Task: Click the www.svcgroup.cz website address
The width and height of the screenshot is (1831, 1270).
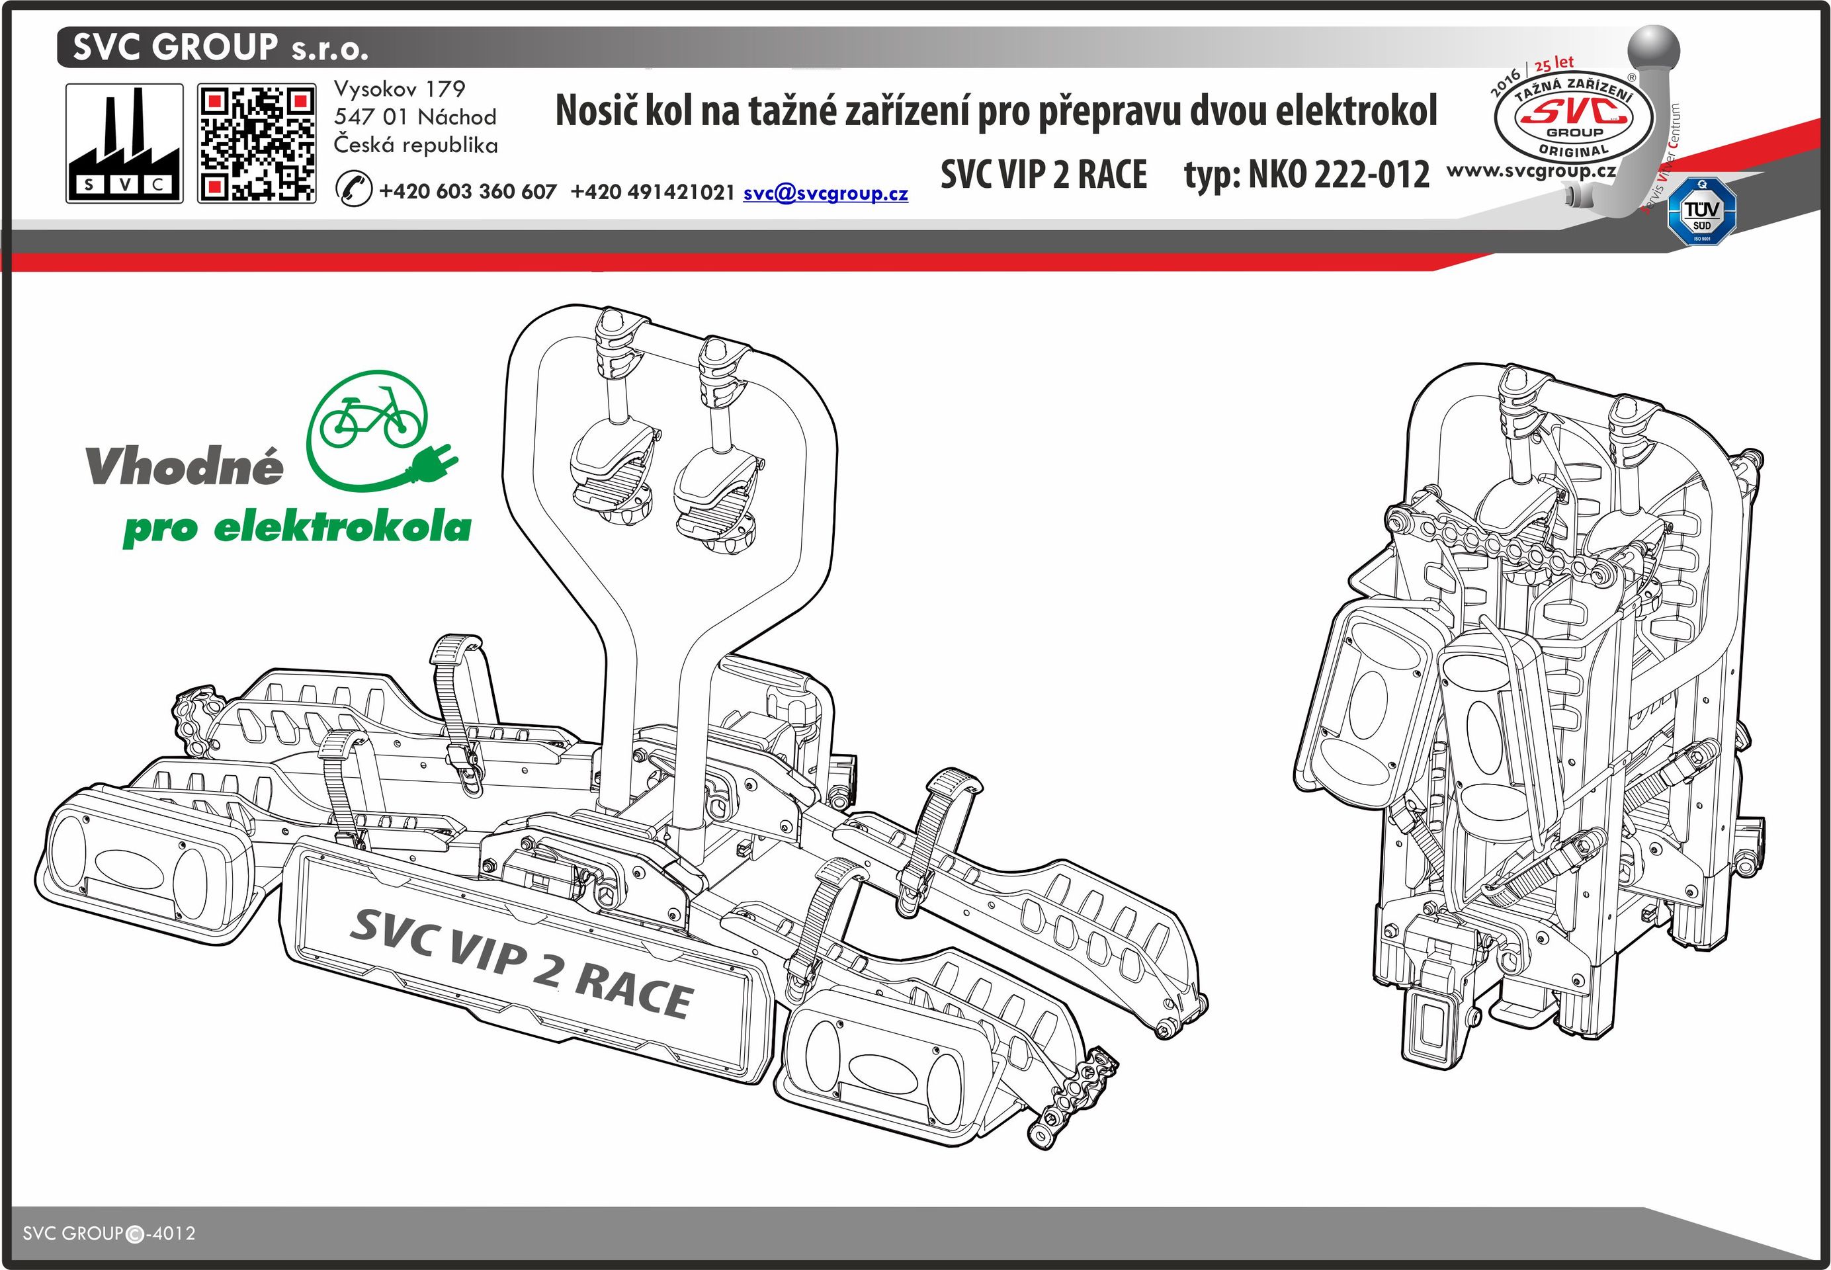Action: tap(1530, 170)
